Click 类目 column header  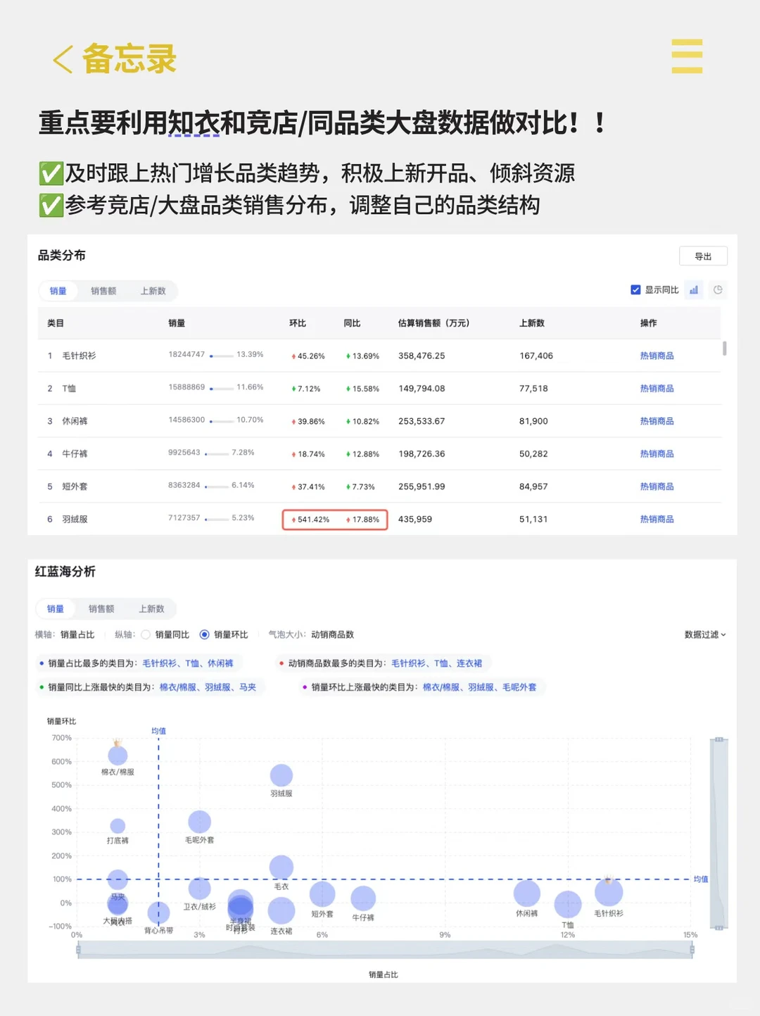tap(56, 323)
